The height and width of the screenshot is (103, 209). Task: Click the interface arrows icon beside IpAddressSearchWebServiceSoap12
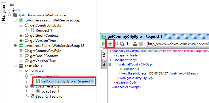point(21,46)
